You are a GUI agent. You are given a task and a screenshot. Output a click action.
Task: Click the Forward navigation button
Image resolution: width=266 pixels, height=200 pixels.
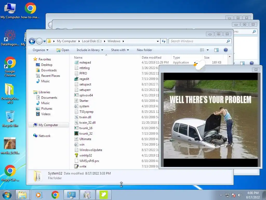point(39,41)
